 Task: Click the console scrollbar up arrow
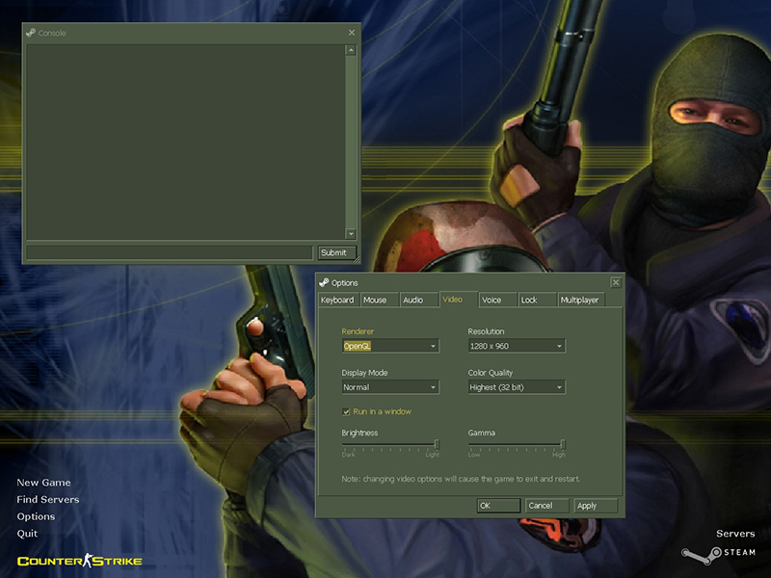[351, 50]
